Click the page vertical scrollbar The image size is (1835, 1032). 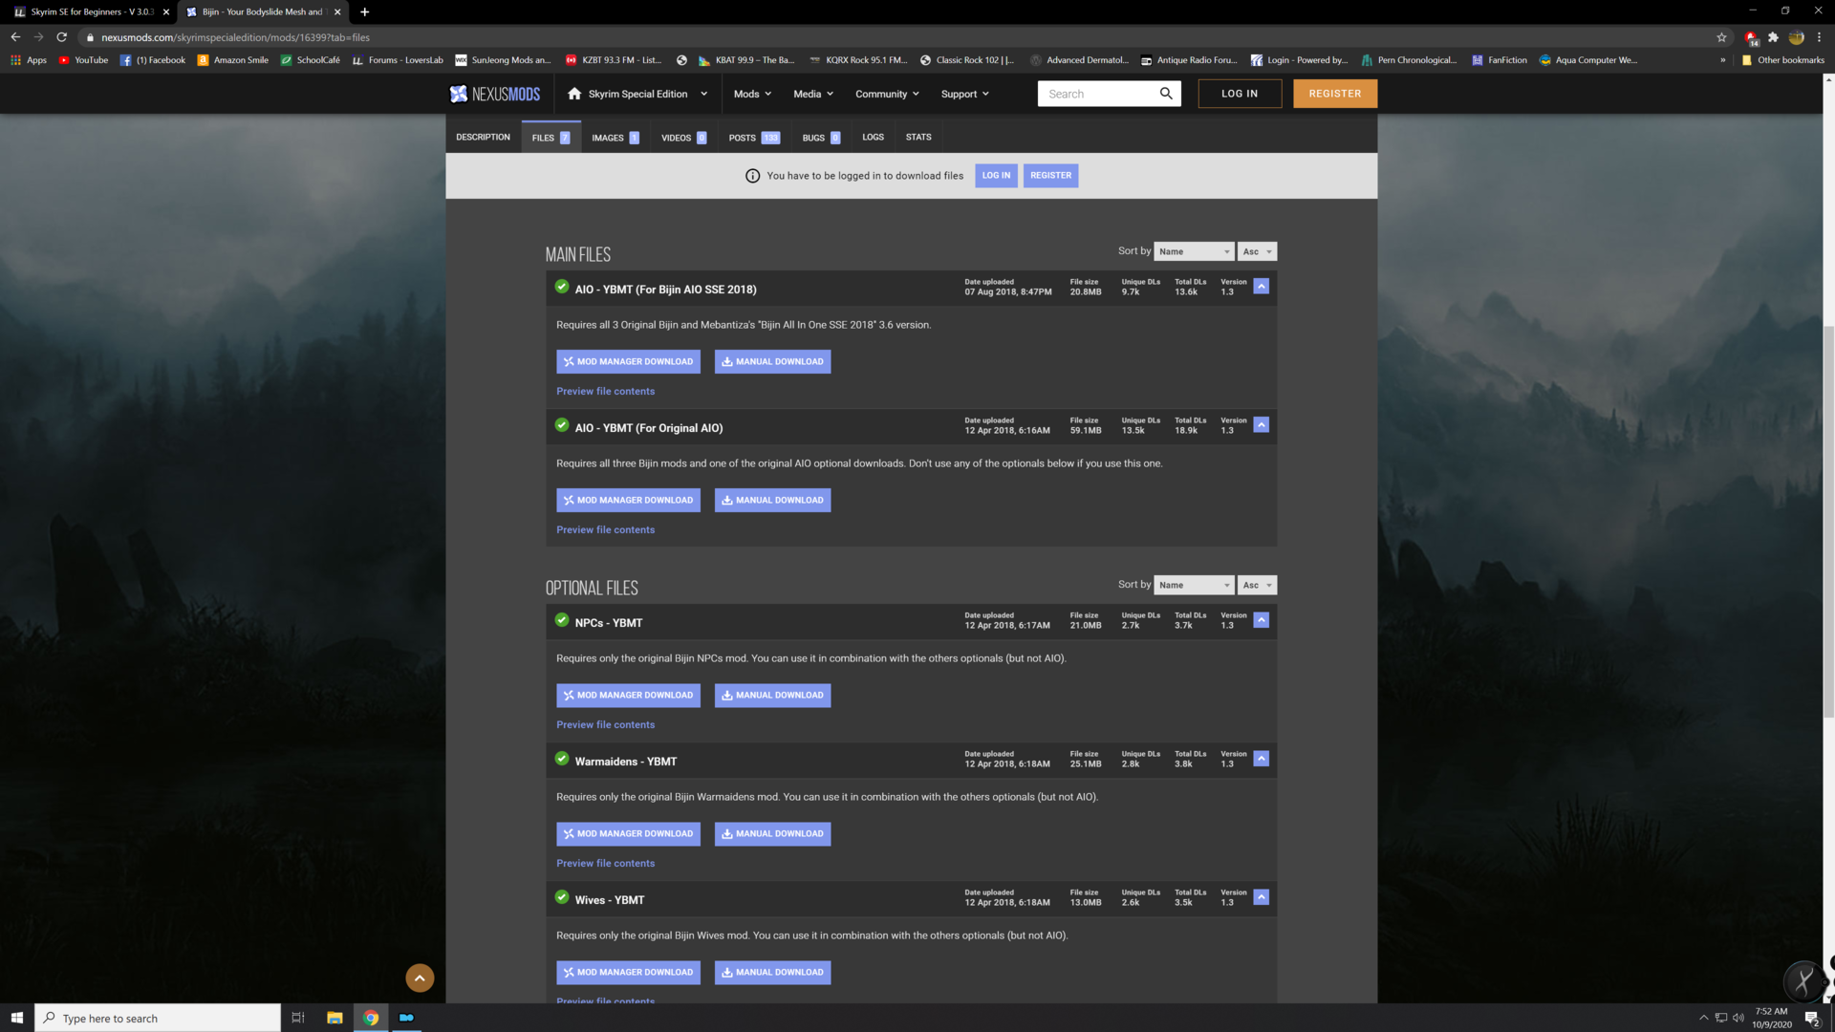(x=1828, y=521)
